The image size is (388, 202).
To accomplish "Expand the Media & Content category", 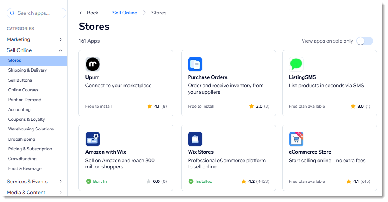I will (x=61, y=193).
